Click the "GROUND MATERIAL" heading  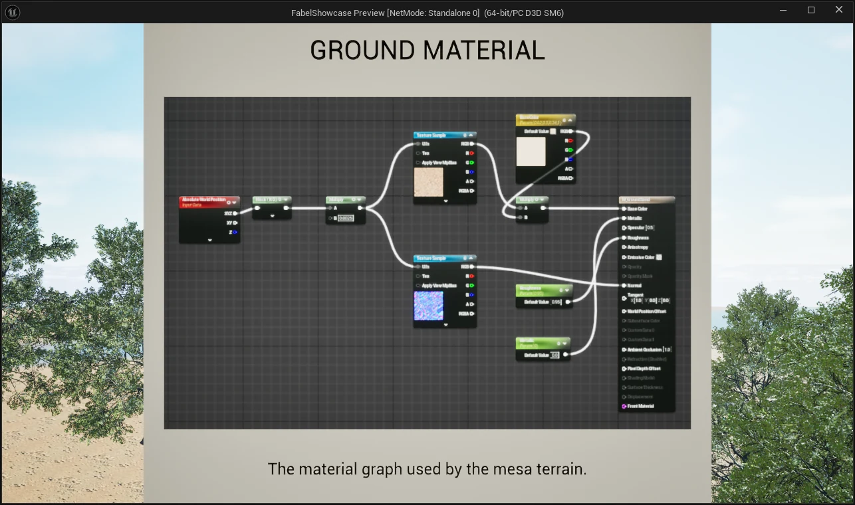(x=427, y=50)
